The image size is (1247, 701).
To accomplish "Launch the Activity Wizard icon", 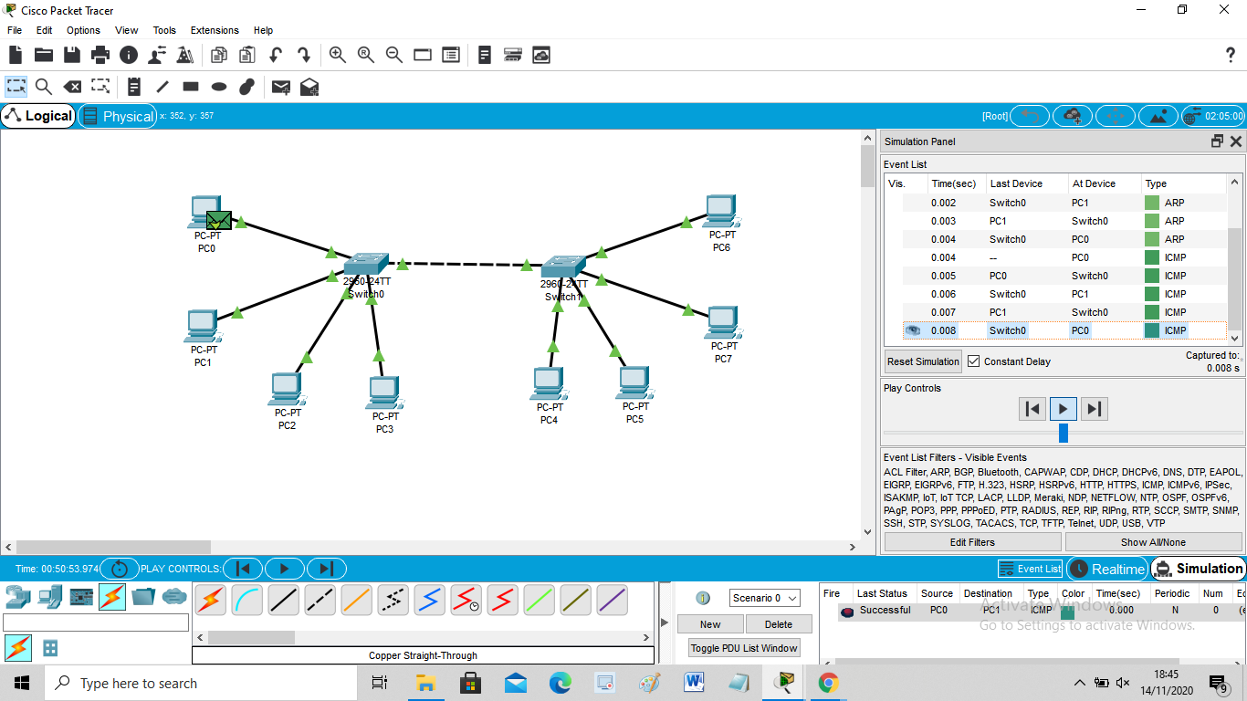I will point(157,55).
